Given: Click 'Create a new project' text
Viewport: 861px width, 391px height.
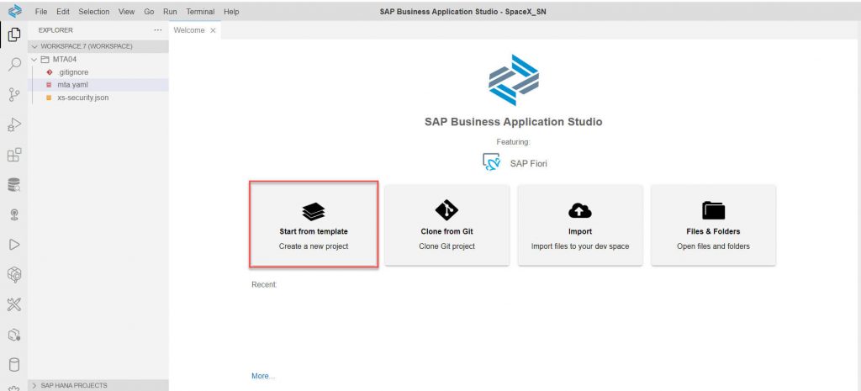Looking at the screenshot, I should click(x=314, y=246).
